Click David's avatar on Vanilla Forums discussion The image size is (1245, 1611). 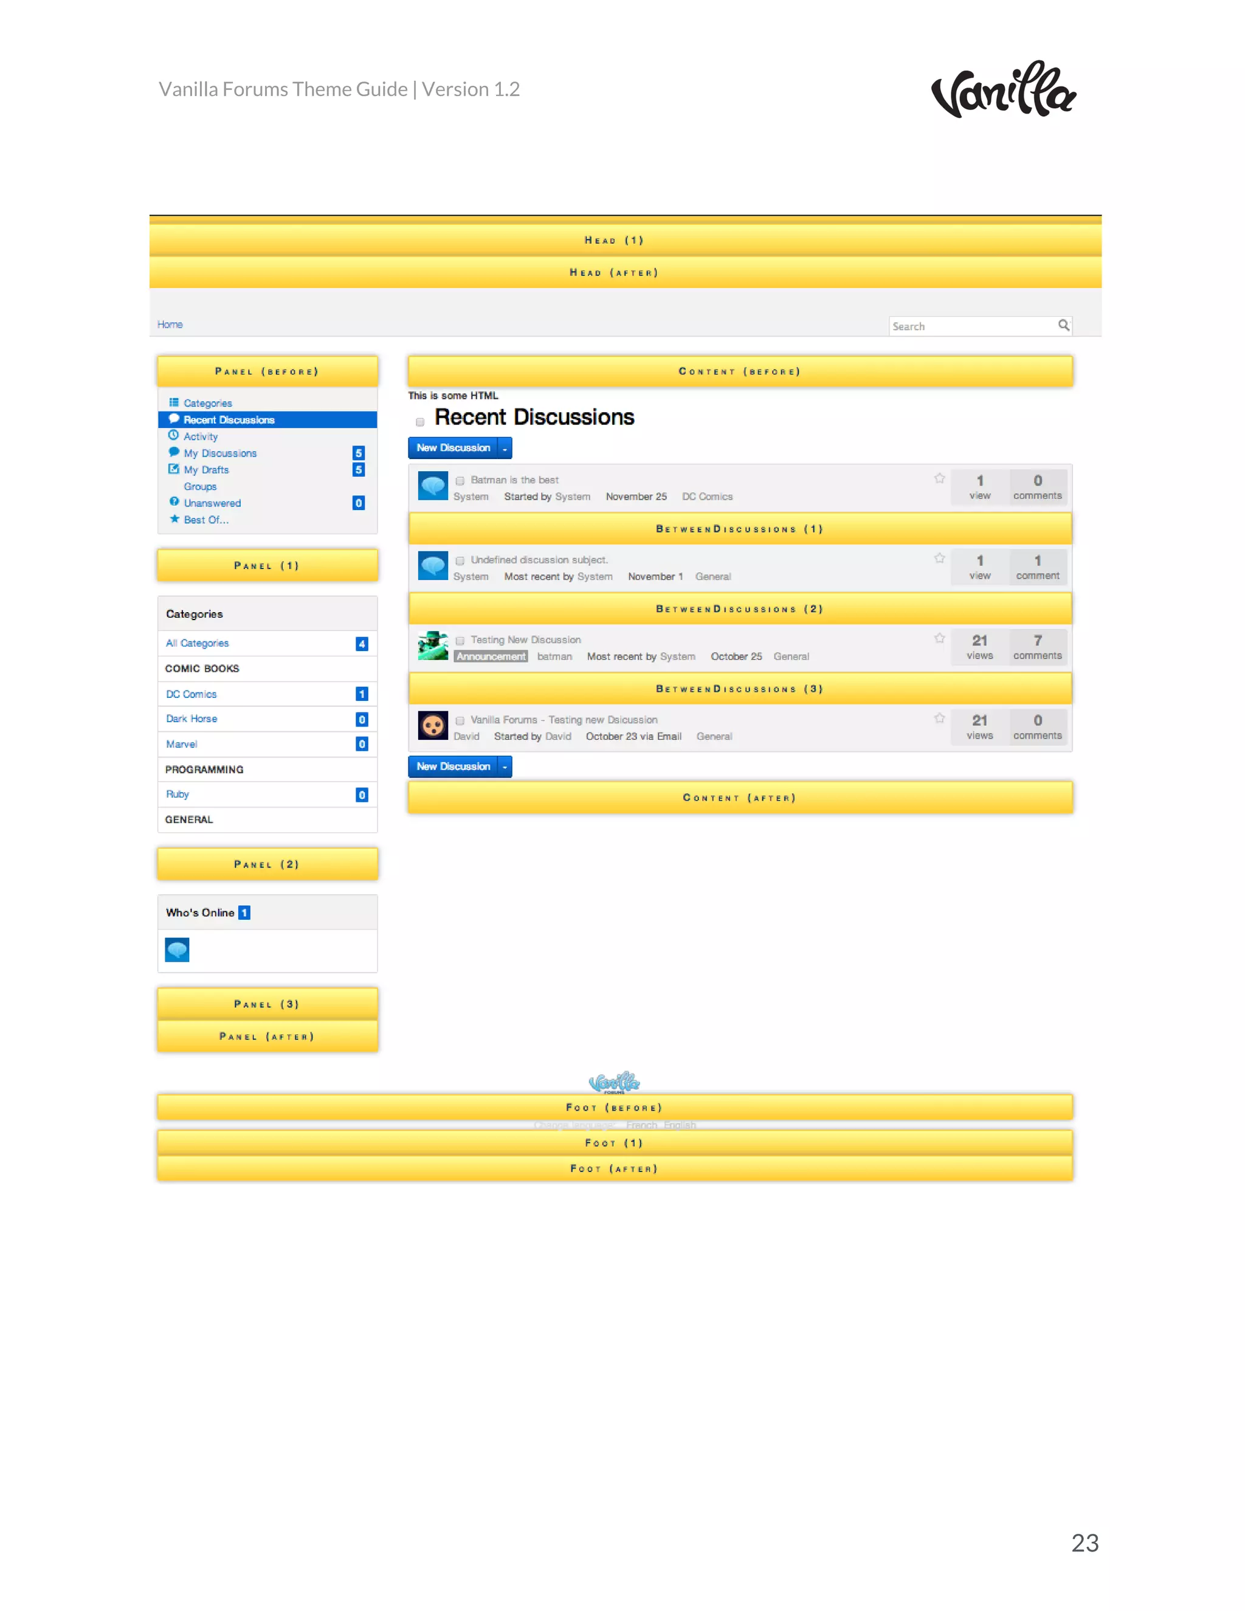click(433, 725)
